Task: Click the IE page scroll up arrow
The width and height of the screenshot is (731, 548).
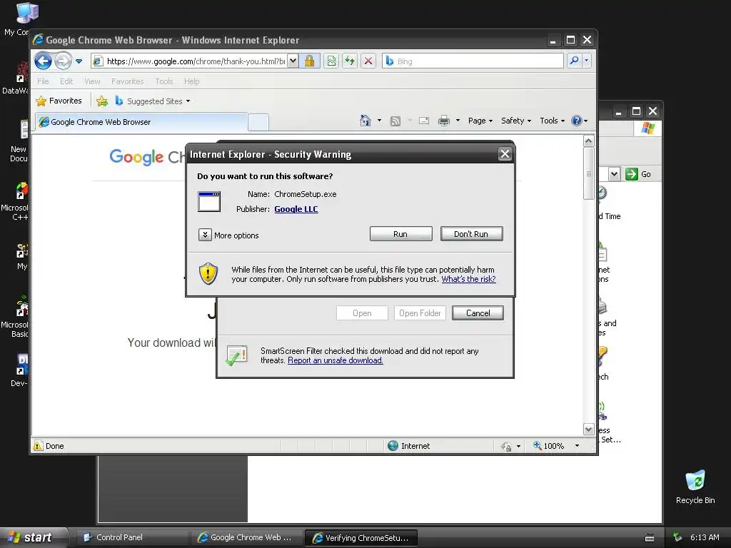Action: pos(588,141)
